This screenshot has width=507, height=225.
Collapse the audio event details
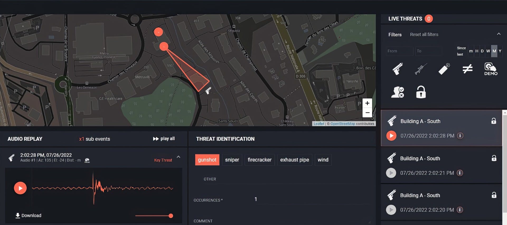coord(179,157)
